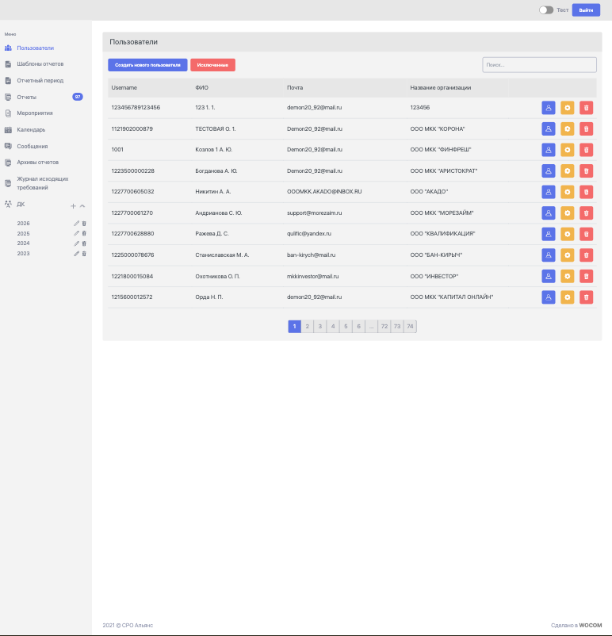Click the Название организации column header
The height and width of the screenshot is (636, 612).
pyautogui.click(x=441, y=87)
